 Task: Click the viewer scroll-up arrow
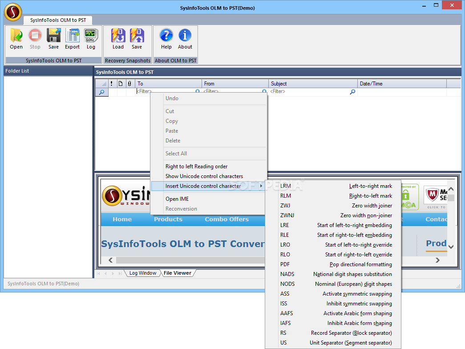tap(451, 189)
